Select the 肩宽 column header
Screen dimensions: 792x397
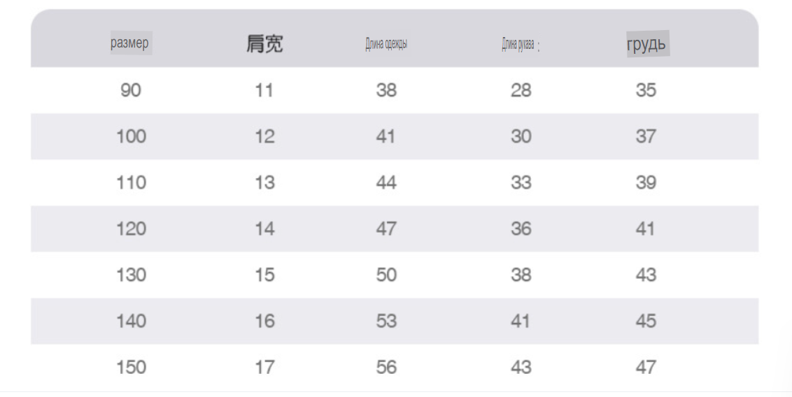tap(264, 43)
